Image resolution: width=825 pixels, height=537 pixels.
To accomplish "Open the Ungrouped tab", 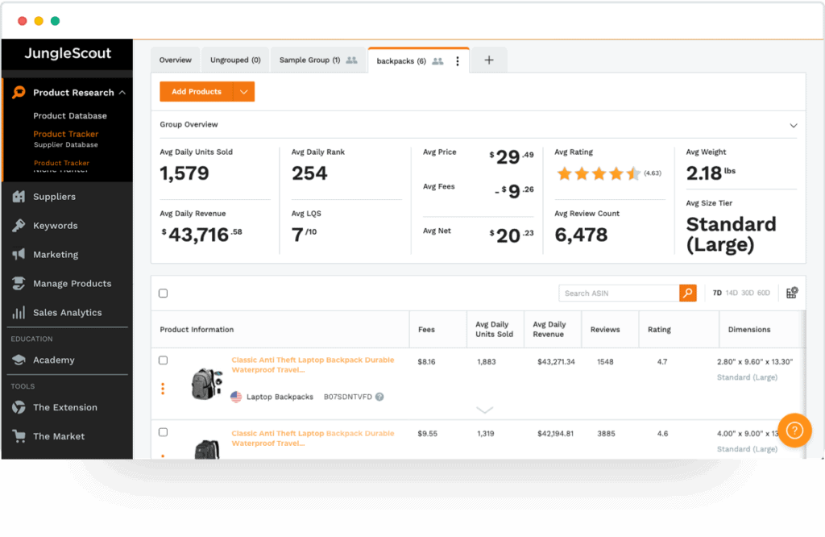I will [234, 59].
